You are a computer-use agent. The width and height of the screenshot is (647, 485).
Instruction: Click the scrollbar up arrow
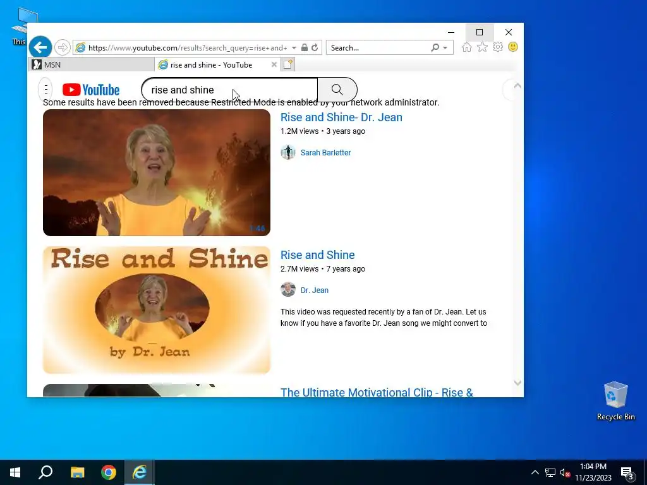pos(517,86)
